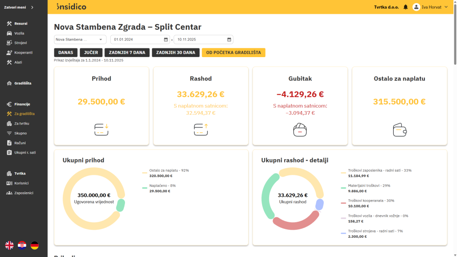Switch language using the German flag
This screenshot has height=257, width=457.
34,245
